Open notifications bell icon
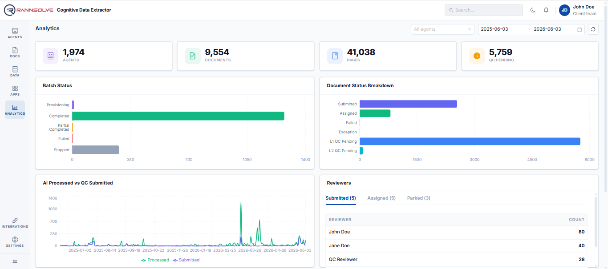 click(546, 10)
